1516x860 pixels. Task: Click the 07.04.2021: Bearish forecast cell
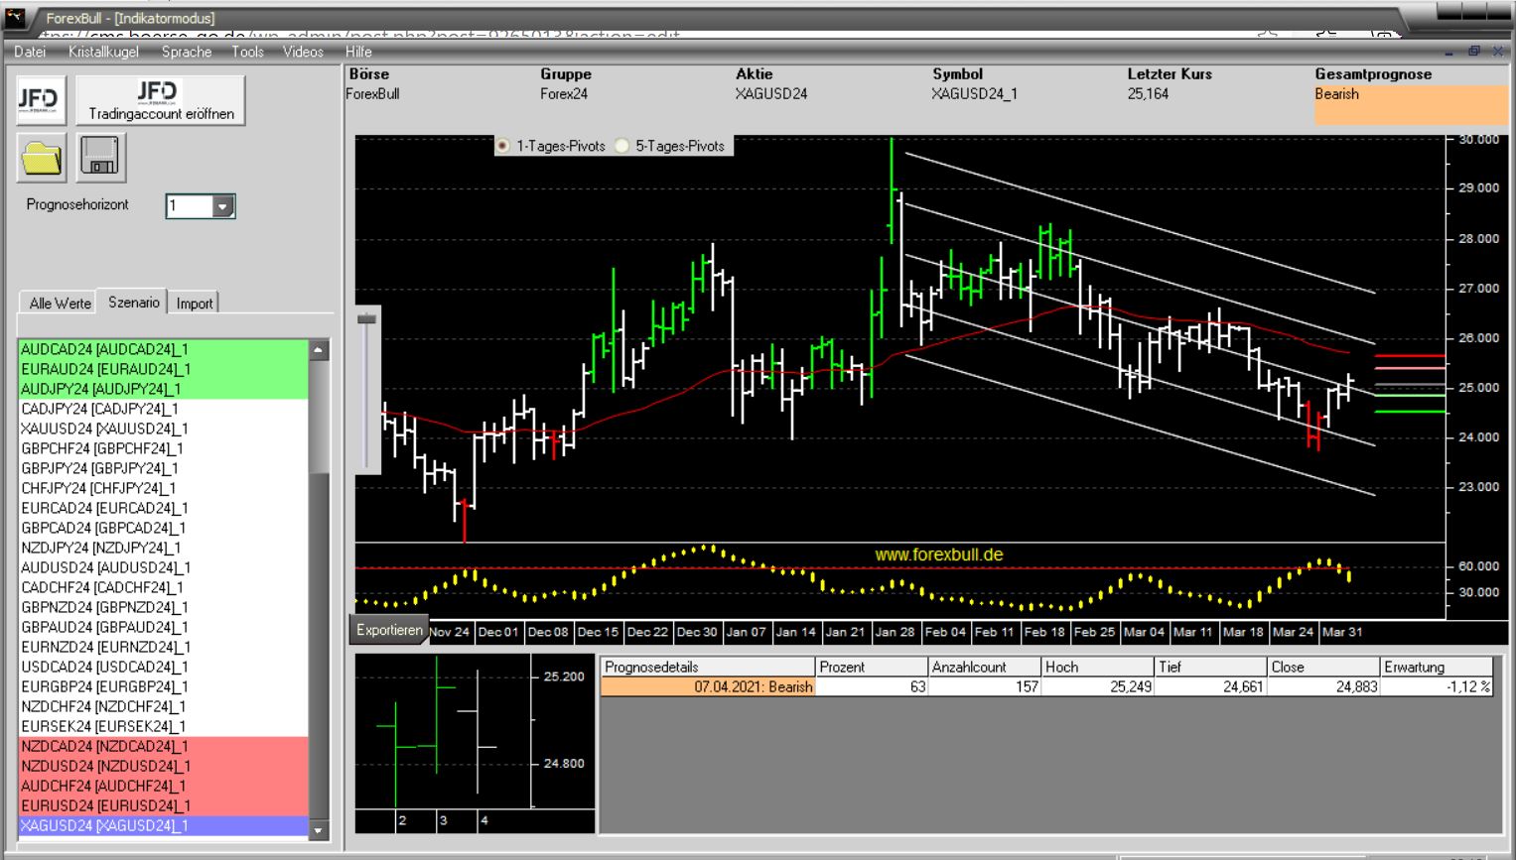click(708, 686)
